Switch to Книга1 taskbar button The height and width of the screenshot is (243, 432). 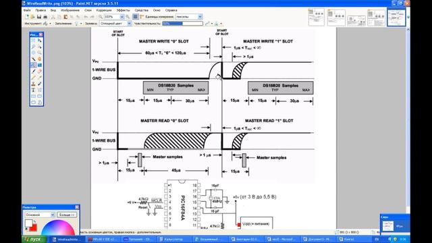[x=354, y=239]
